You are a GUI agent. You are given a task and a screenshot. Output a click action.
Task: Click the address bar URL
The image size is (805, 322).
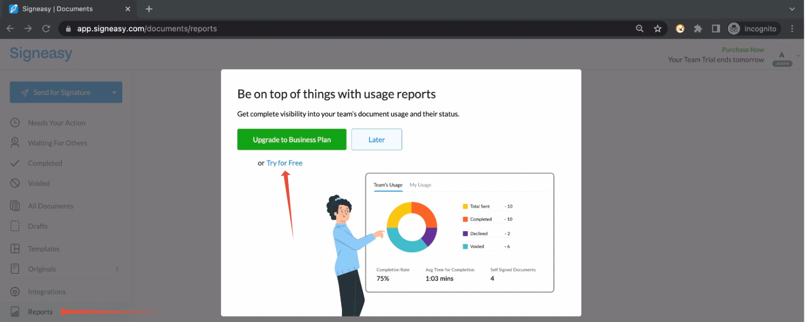[x=147, y=29]
